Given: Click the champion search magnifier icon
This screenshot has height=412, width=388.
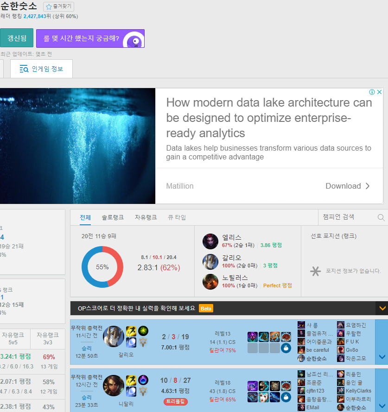Looking at the screenshot, I should point(381,217).
